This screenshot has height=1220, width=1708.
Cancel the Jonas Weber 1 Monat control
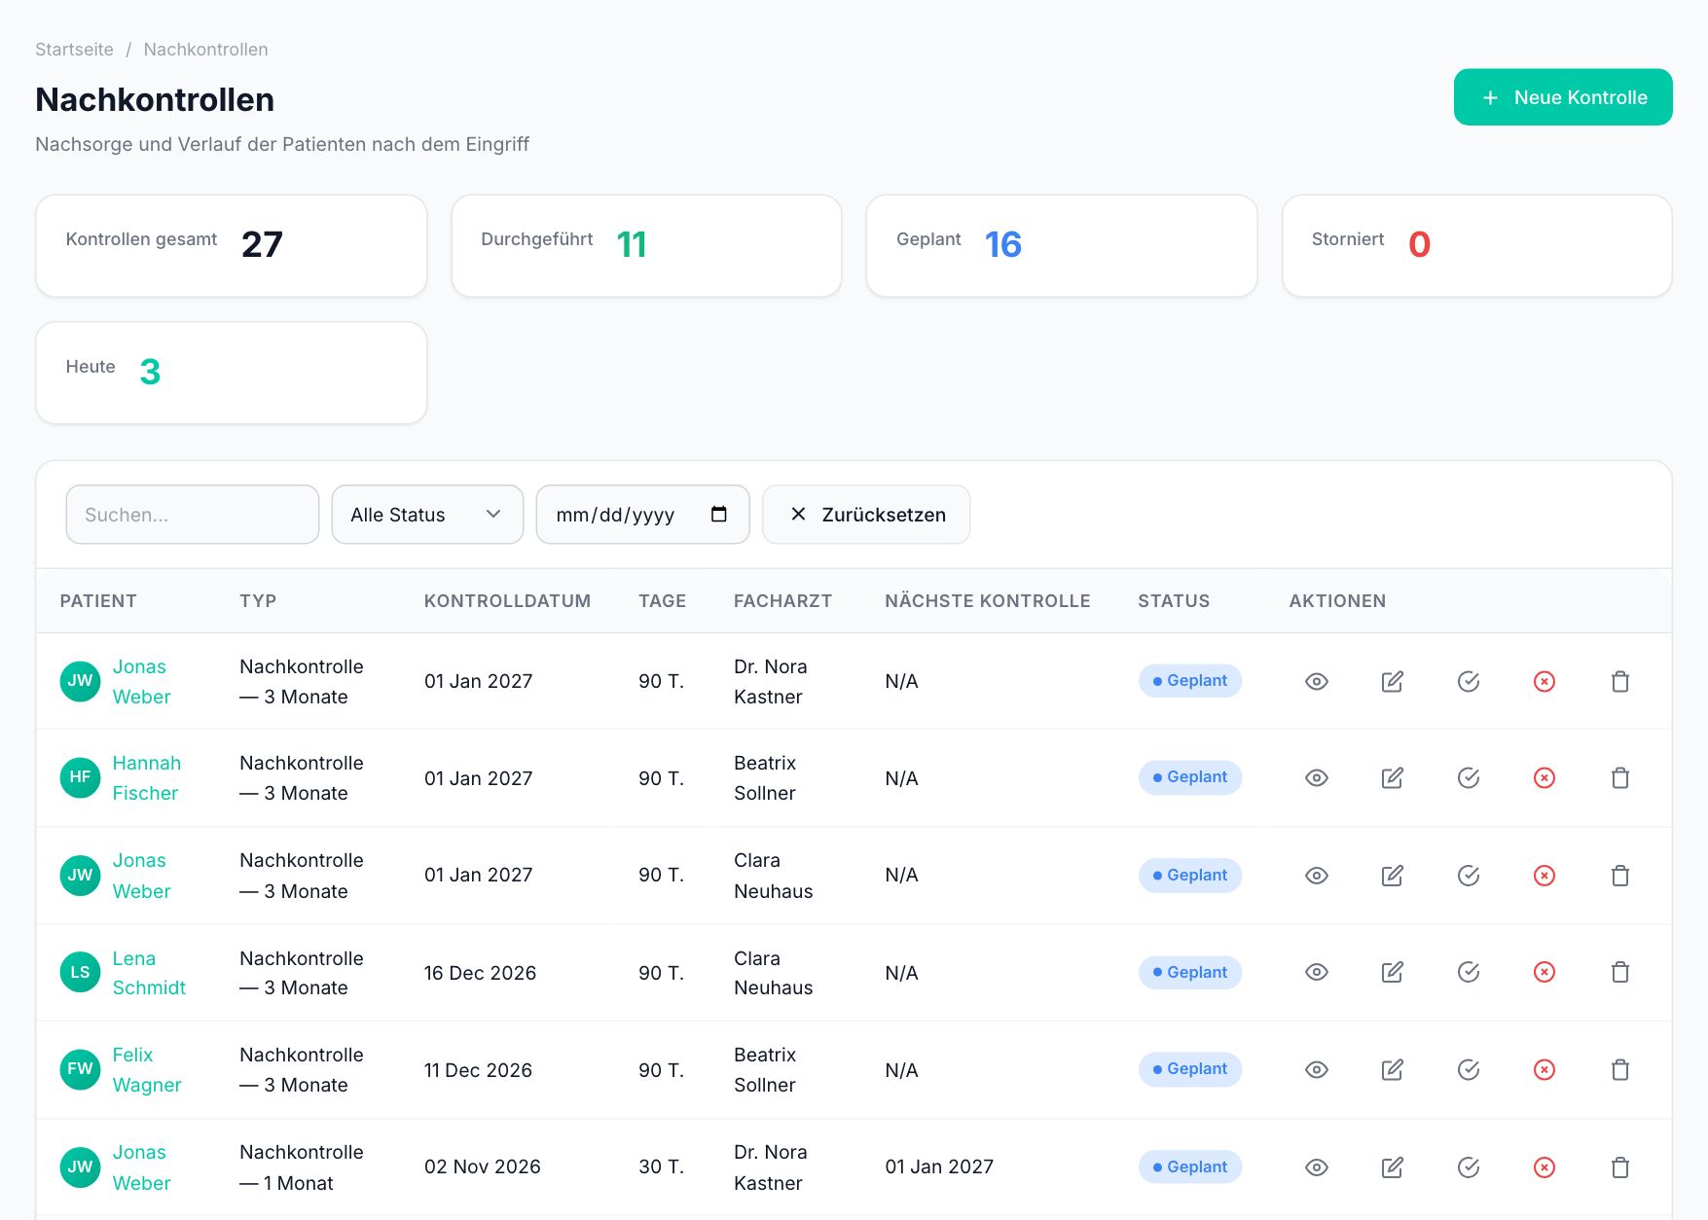pyautogui.click(x=1544, y=1166)
